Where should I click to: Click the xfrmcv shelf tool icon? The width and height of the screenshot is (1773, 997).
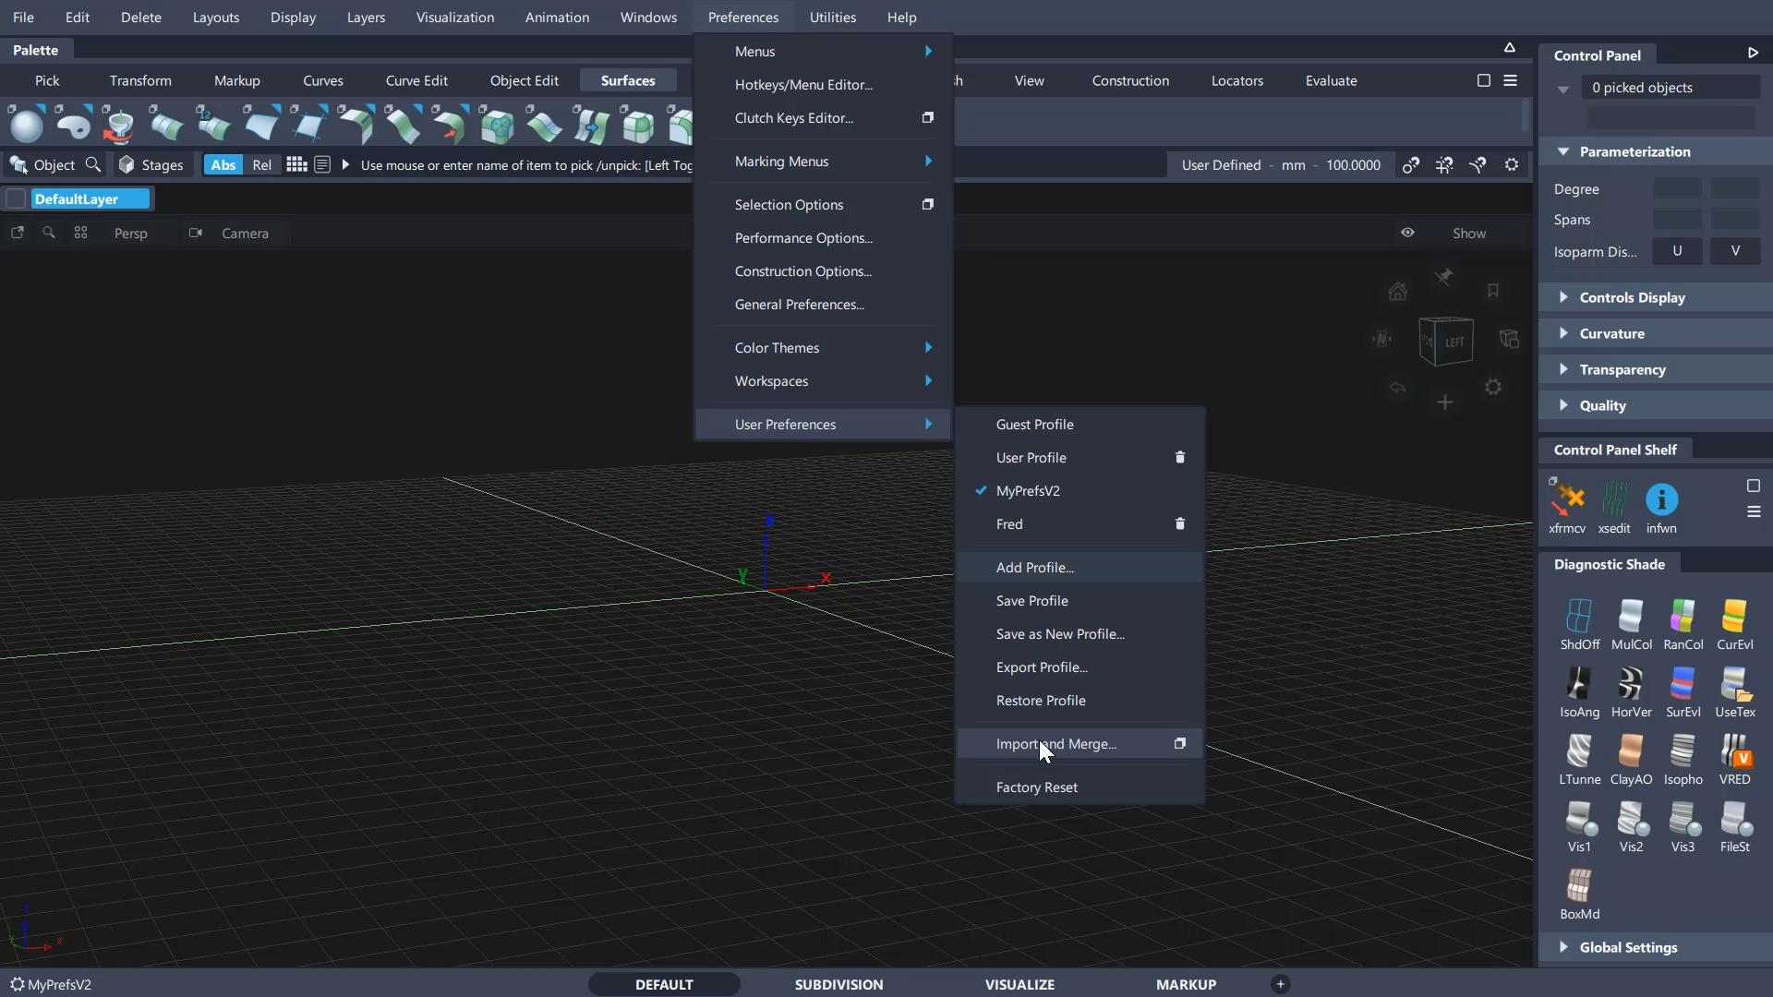(x=1567, y=500)
